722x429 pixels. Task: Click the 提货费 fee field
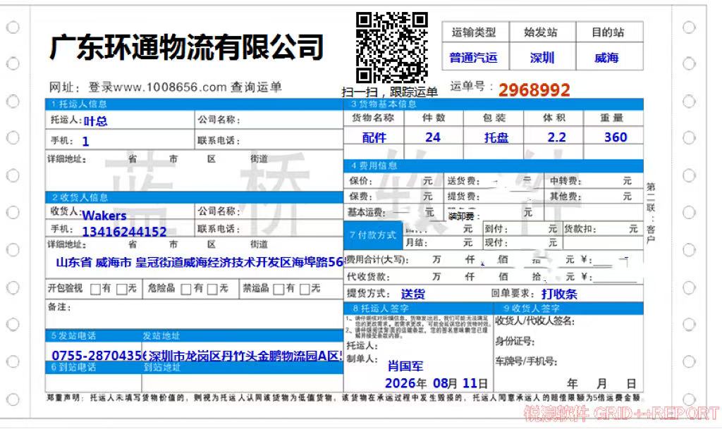(x=493, y=197)
